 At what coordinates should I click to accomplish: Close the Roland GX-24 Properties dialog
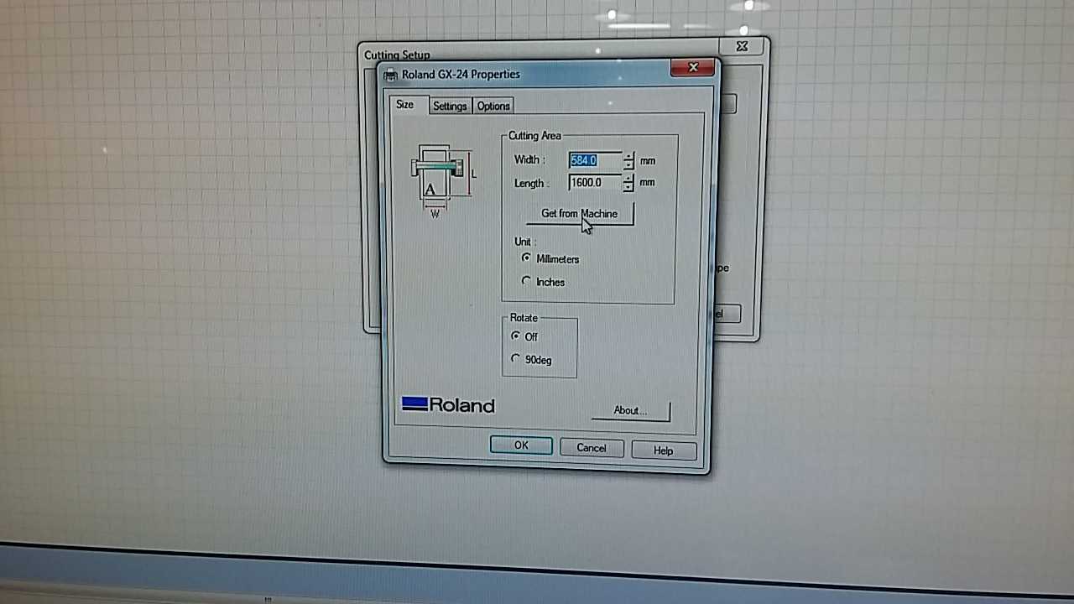click(x=693, y=68)
